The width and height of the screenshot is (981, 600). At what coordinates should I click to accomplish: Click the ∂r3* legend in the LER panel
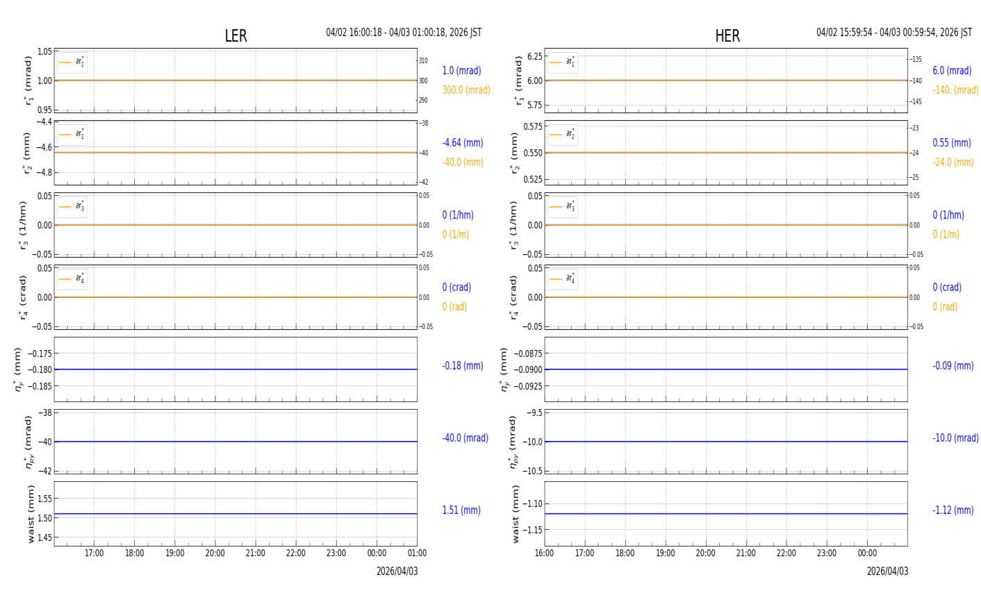tap(72, 207)
